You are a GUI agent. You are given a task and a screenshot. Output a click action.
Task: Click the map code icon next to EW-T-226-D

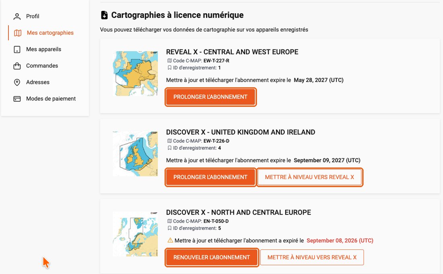tap(170, 141)
